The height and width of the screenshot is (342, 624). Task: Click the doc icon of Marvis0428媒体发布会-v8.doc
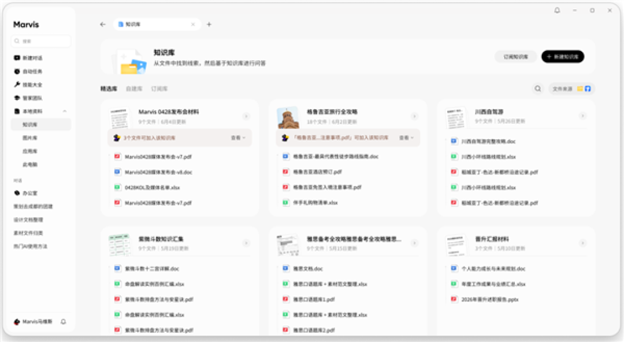117,172
